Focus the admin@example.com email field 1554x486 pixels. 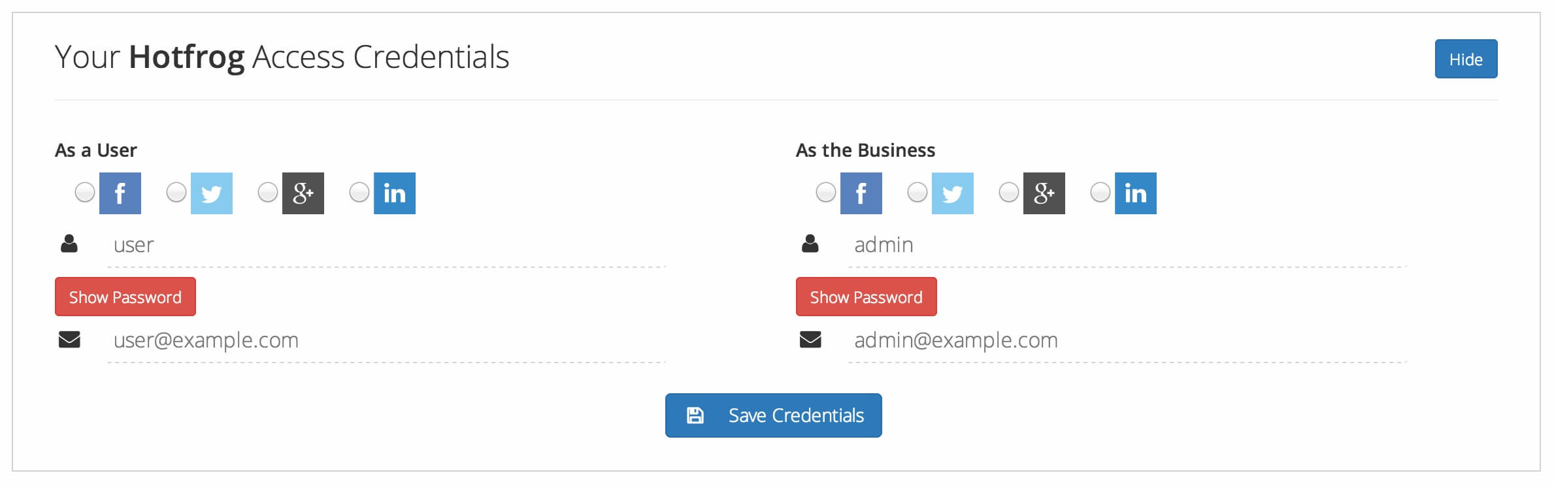1127,340
